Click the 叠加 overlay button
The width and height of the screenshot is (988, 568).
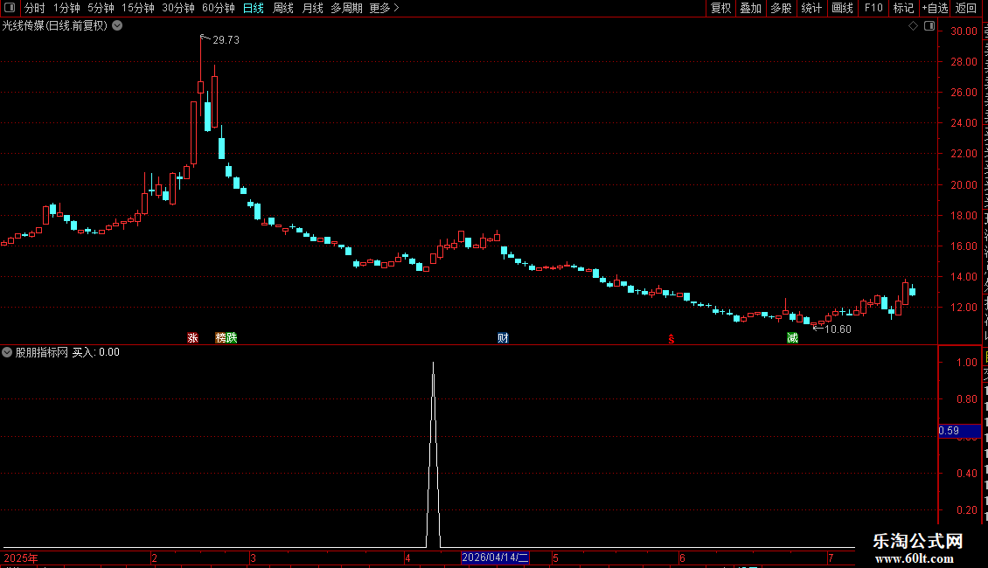pos(750,8)
